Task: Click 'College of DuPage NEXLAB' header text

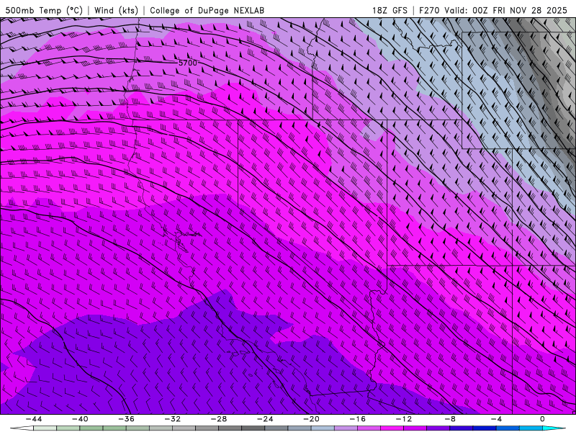Action: (x=207, y=10)
